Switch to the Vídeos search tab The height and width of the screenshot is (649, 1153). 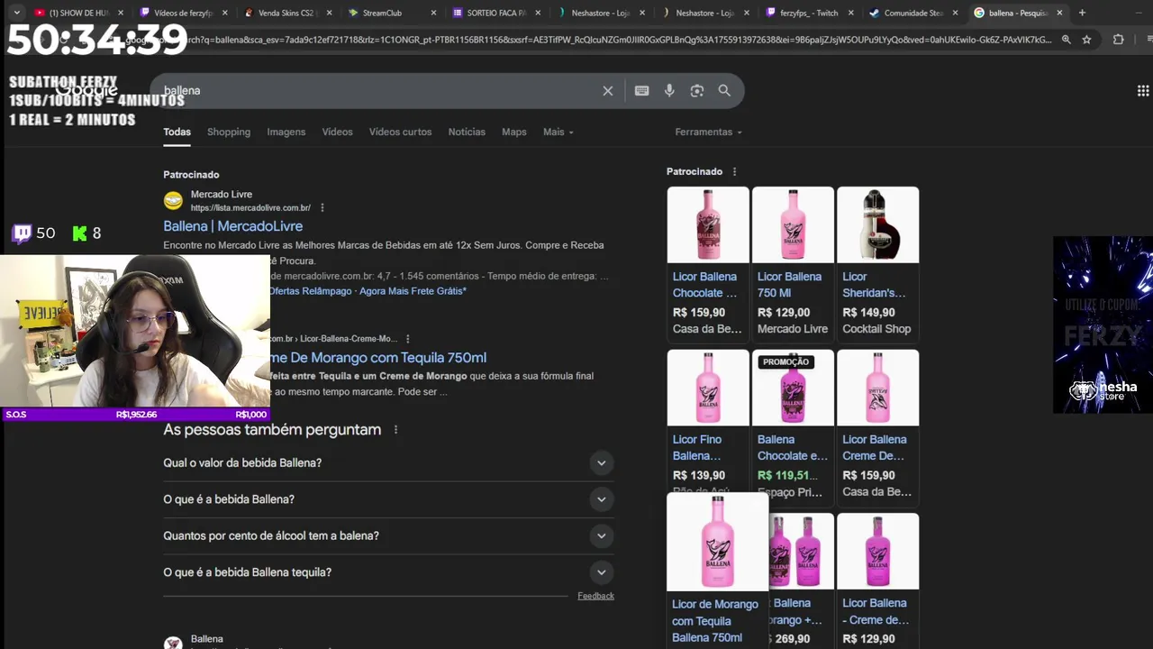coord(338,132)
